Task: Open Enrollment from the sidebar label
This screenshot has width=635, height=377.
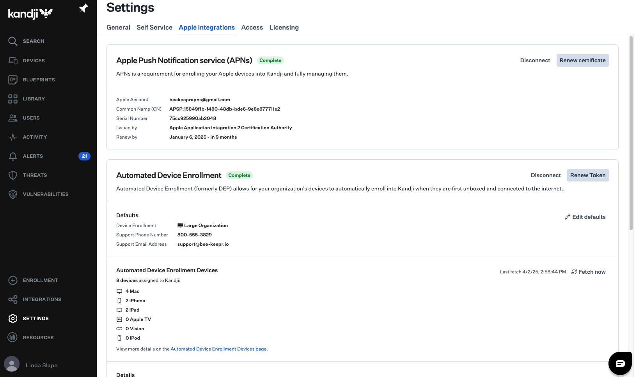Action: [x=41, y=280]
